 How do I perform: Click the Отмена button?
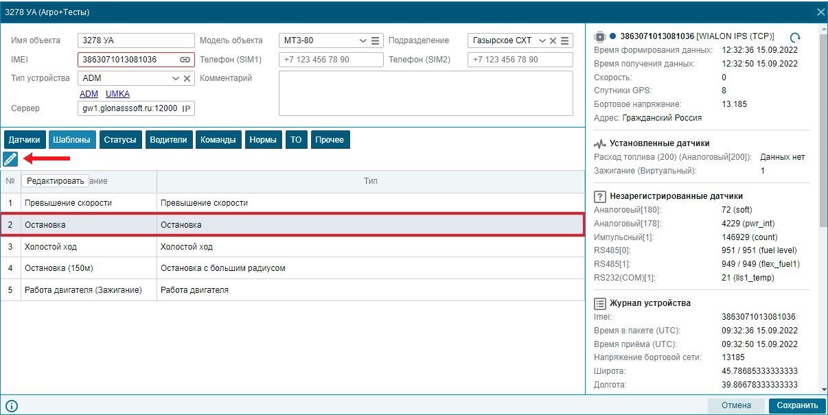pyautogui.click(x=736, y=405)
